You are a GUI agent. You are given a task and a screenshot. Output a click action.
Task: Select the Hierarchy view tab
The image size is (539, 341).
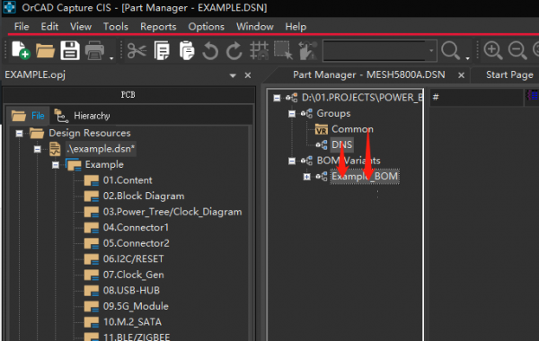(x=83, y=116)
